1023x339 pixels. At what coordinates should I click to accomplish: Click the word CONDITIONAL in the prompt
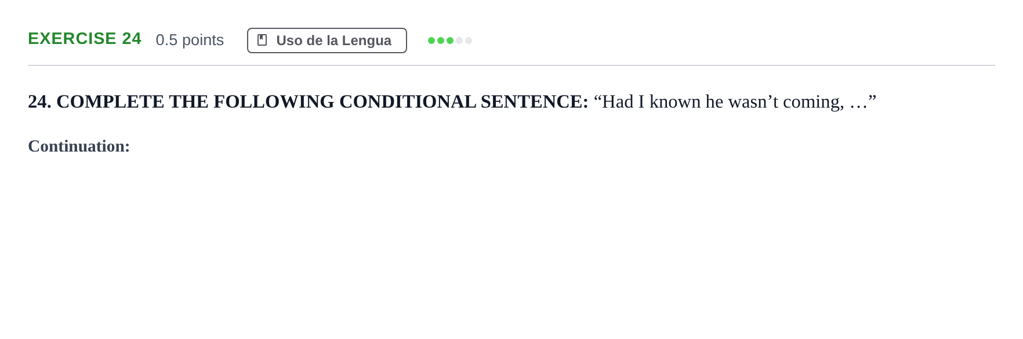coord(407,102)
